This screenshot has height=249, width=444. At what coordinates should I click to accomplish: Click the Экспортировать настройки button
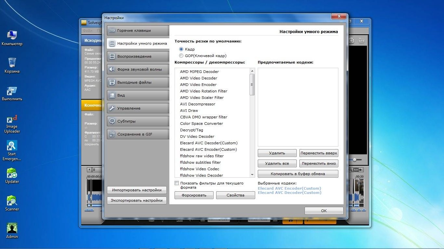[x=137, y=200]
